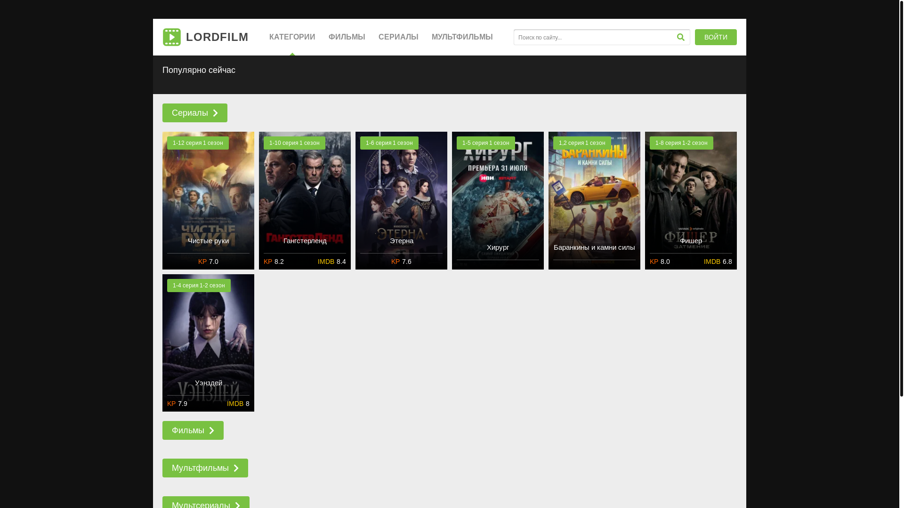904x508 pixels.
Task: Click Этерна KP 7.6 rating
Action: pos(401,262)
